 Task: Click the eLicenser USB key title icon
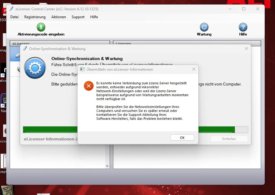12,9
